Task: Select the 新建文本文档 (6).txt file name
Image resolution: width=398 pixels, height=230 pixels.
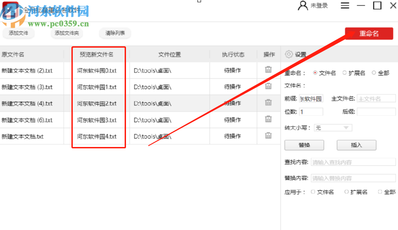Action: (27, 120)
